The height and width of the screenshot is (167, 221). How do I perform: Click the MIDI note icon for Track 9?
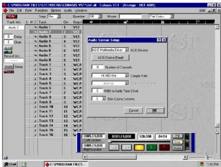tap(35, 102)
